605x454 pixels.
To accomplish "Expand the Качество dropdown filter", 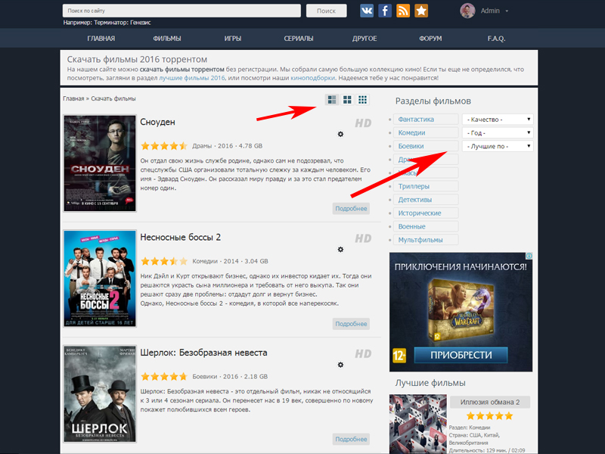I will (x=498, y=120).
